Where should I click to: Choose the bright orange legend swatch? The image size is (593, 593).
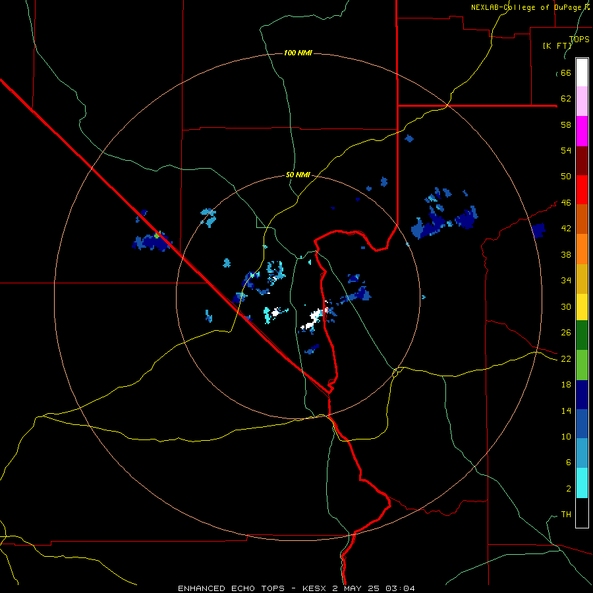click(x=582, y=249)
